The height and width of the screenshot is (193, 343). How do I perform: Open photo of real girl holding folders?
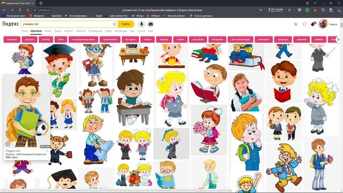247,92
